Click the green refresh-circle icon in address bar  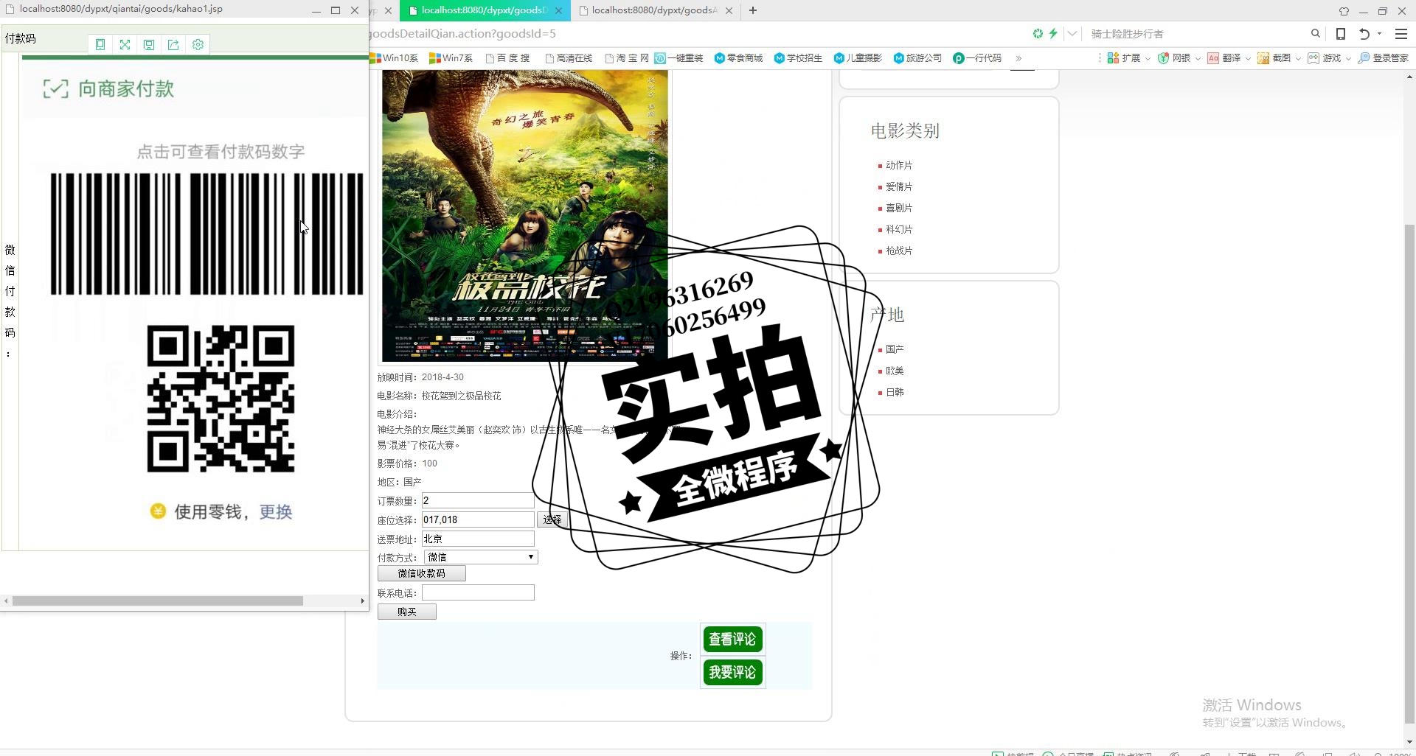[x=1038, y=34]
